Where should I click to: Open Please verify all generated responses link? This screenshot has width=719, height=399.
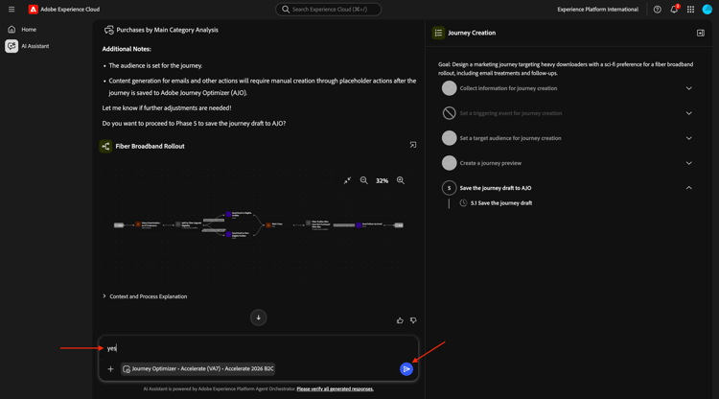(x=335, y=388)
